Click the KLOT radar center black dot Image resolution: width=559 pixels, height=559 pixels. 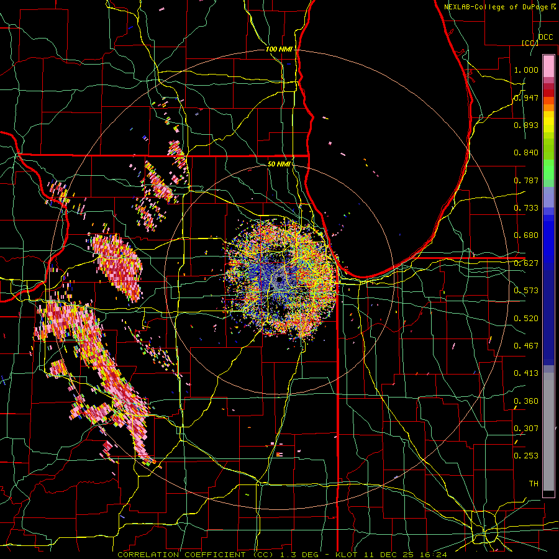pos(279,279)
